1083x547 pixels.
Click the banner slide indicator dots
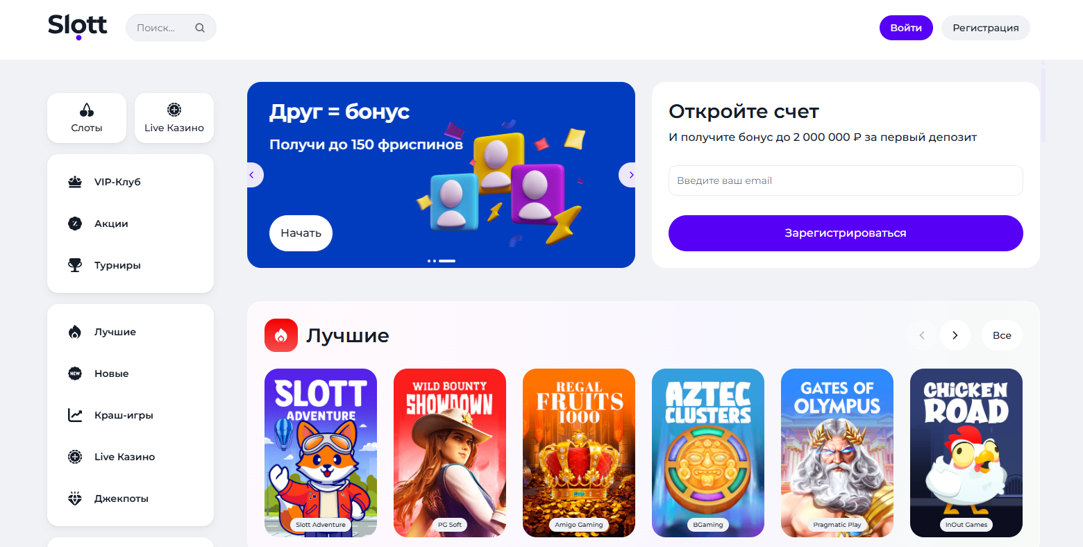[442, 261]
